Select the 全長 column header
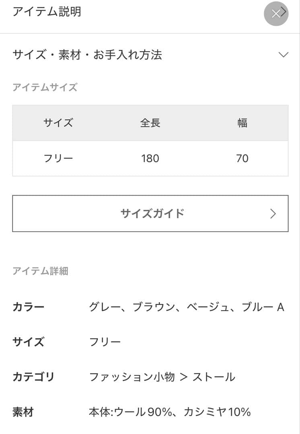The height and width of the screenshot is (434, 300). (x=150, y=123)
